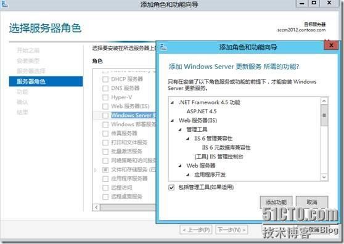Select ASP.NET 4.5 in feature tree
This screenshot has width=344, height=244.
coord(202,112)
